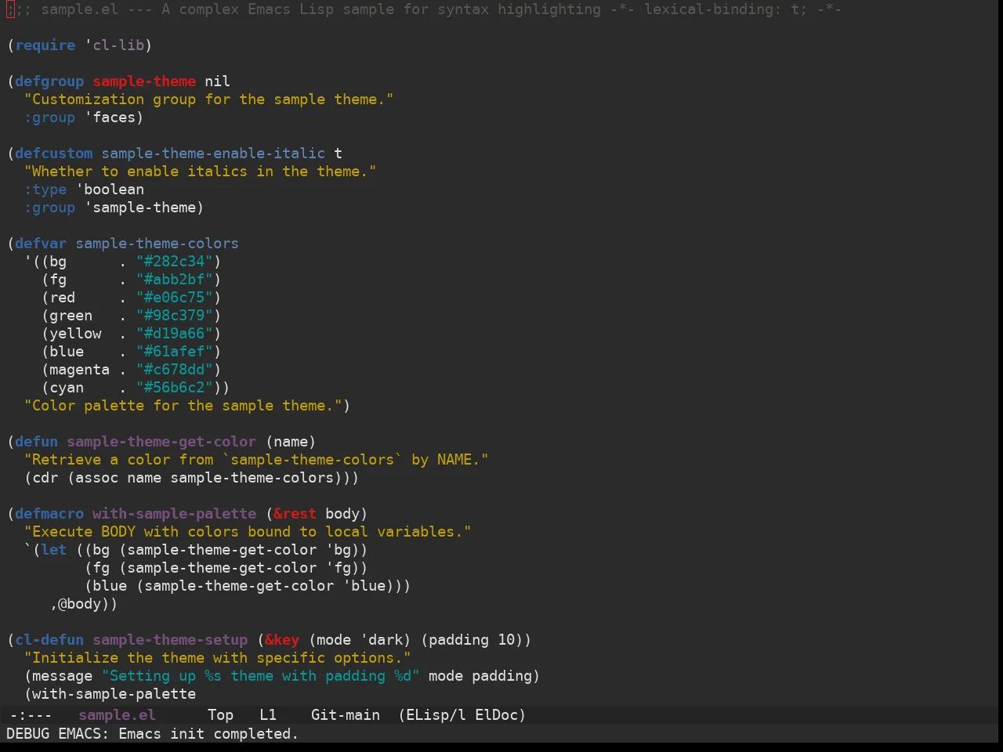Screen dimensions: 1003x752
Task: Click the sample-theme-get-color function name after defun
Action: tap(161, 442)
